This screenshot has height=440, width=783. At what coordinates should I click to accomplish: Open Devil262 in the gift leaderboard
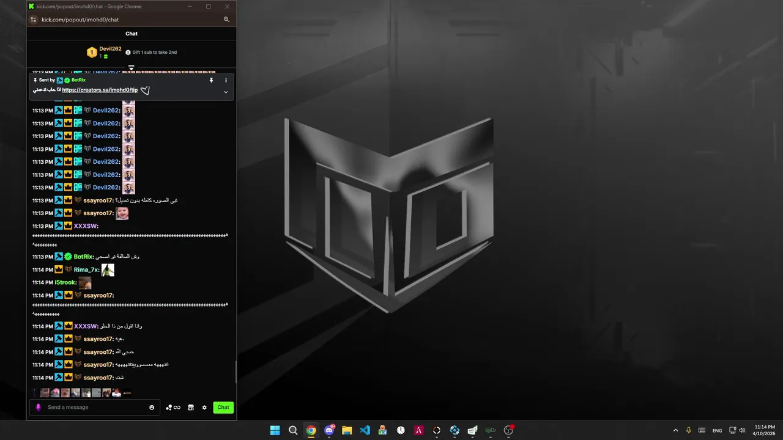click(x=110, y=49)
